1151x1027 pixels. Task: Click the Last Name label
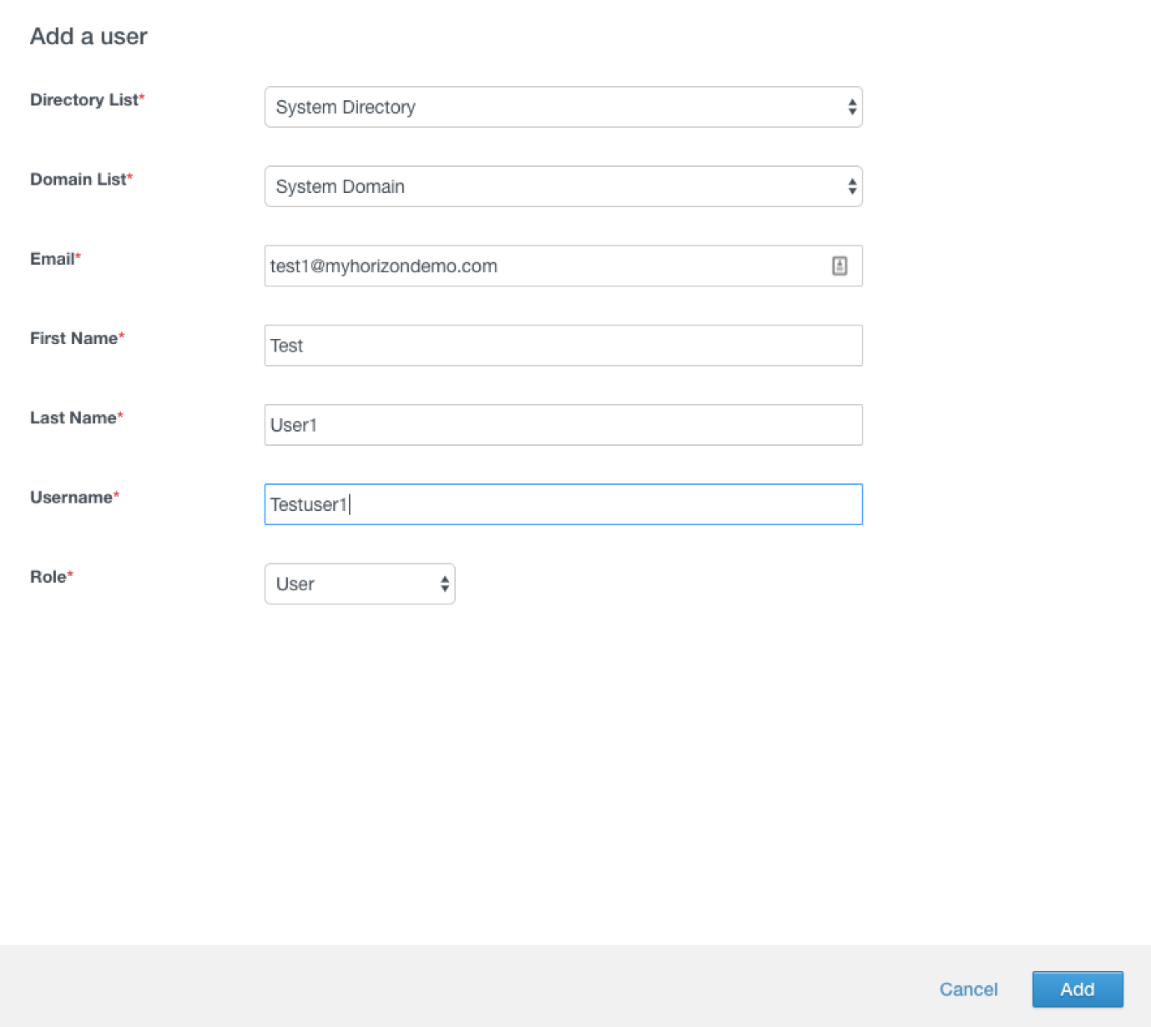coord(73,417)
